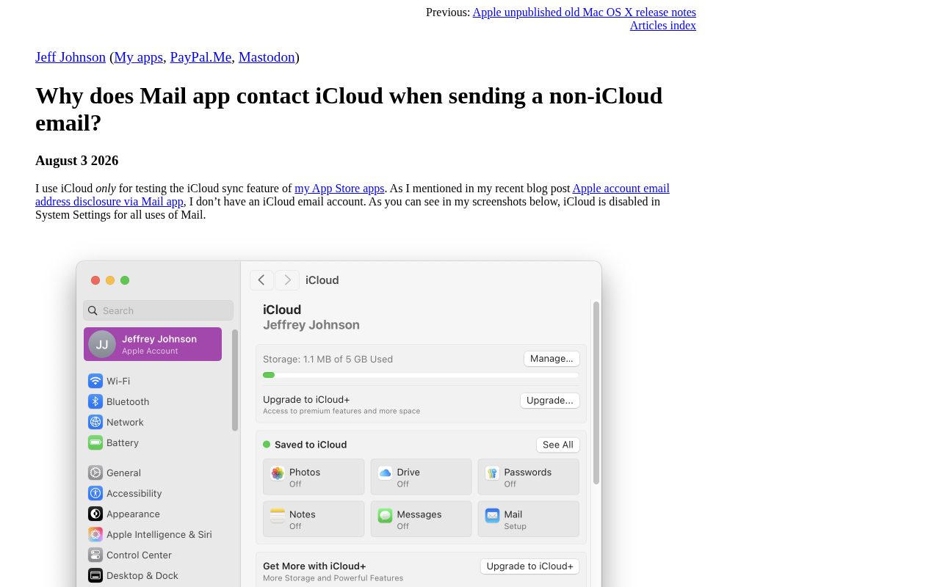Image resolution: width=940 pixels, height=587 pixels.
Task: Click the settings sidebar scrollbar
Action: [235, 380]
